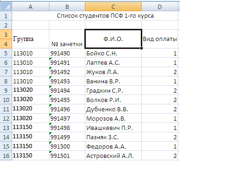
Task: Select cell with 'Волков Р.И.'
Action: click(x=113, y=100)
